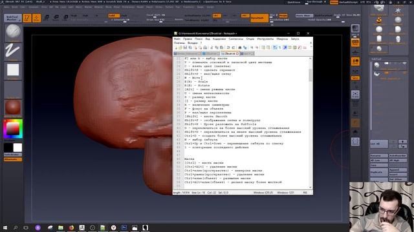Click the Frame icon on right shelf
The height and width of the screenshot is (232, 414).
tap(355, 95)
